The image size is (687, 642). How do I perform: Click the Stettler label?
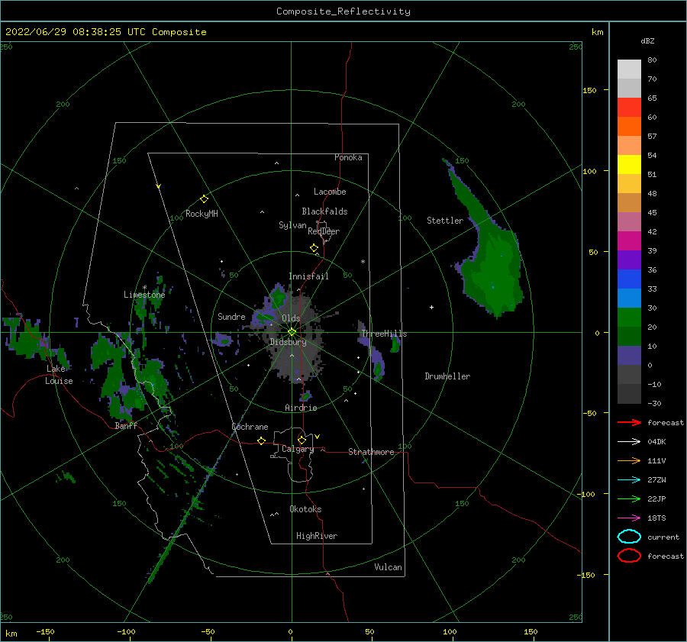pyautogui.click(x=445, y=221)
